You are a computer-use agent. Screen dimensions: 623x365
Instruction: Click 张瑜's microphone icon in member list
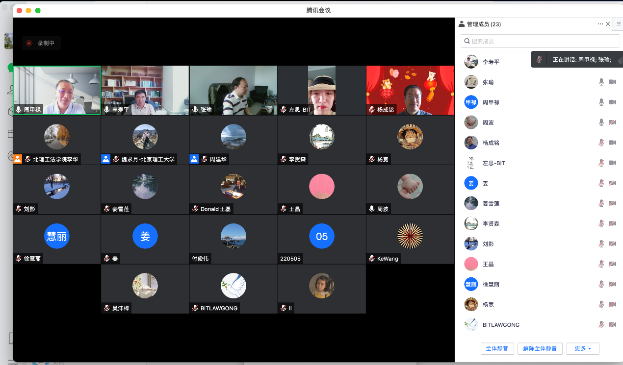pos(601,82)
